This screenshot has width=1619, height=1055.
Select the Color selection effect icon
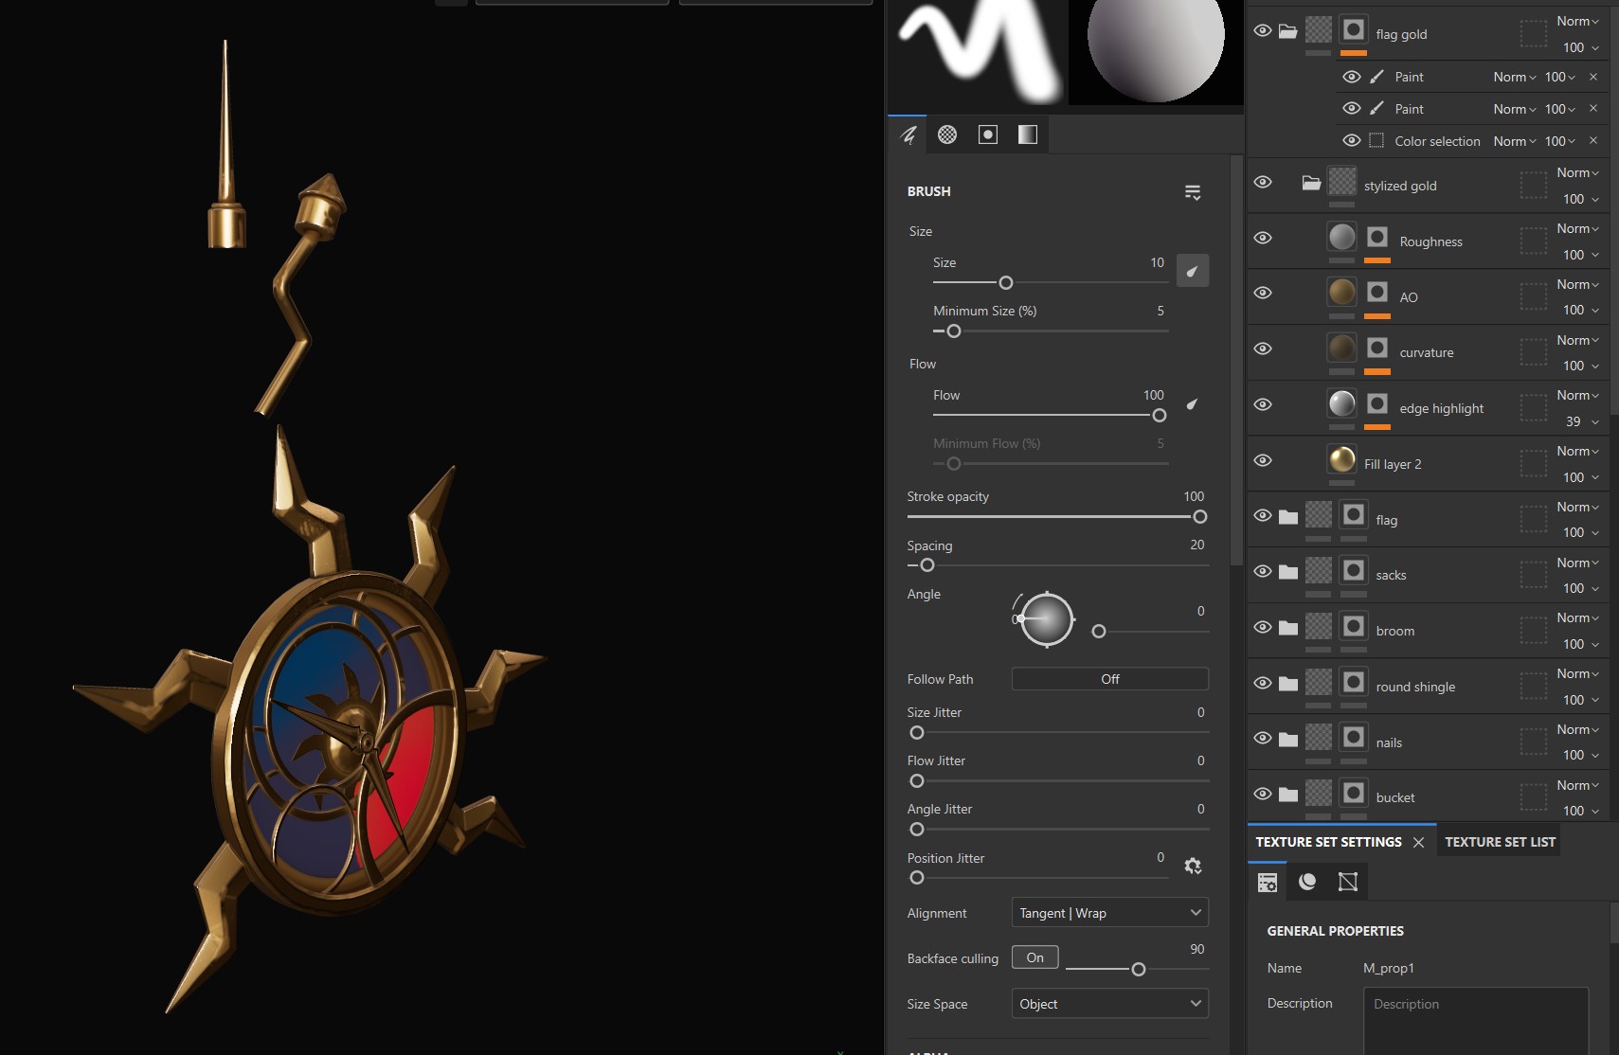tap(1377, 141)
